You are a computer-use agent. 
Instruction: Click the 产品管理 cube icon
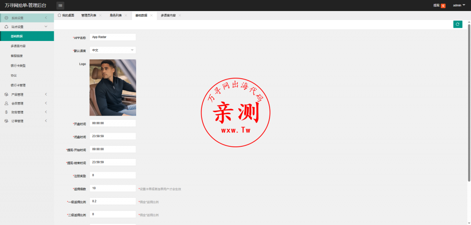tap(6, 95)
